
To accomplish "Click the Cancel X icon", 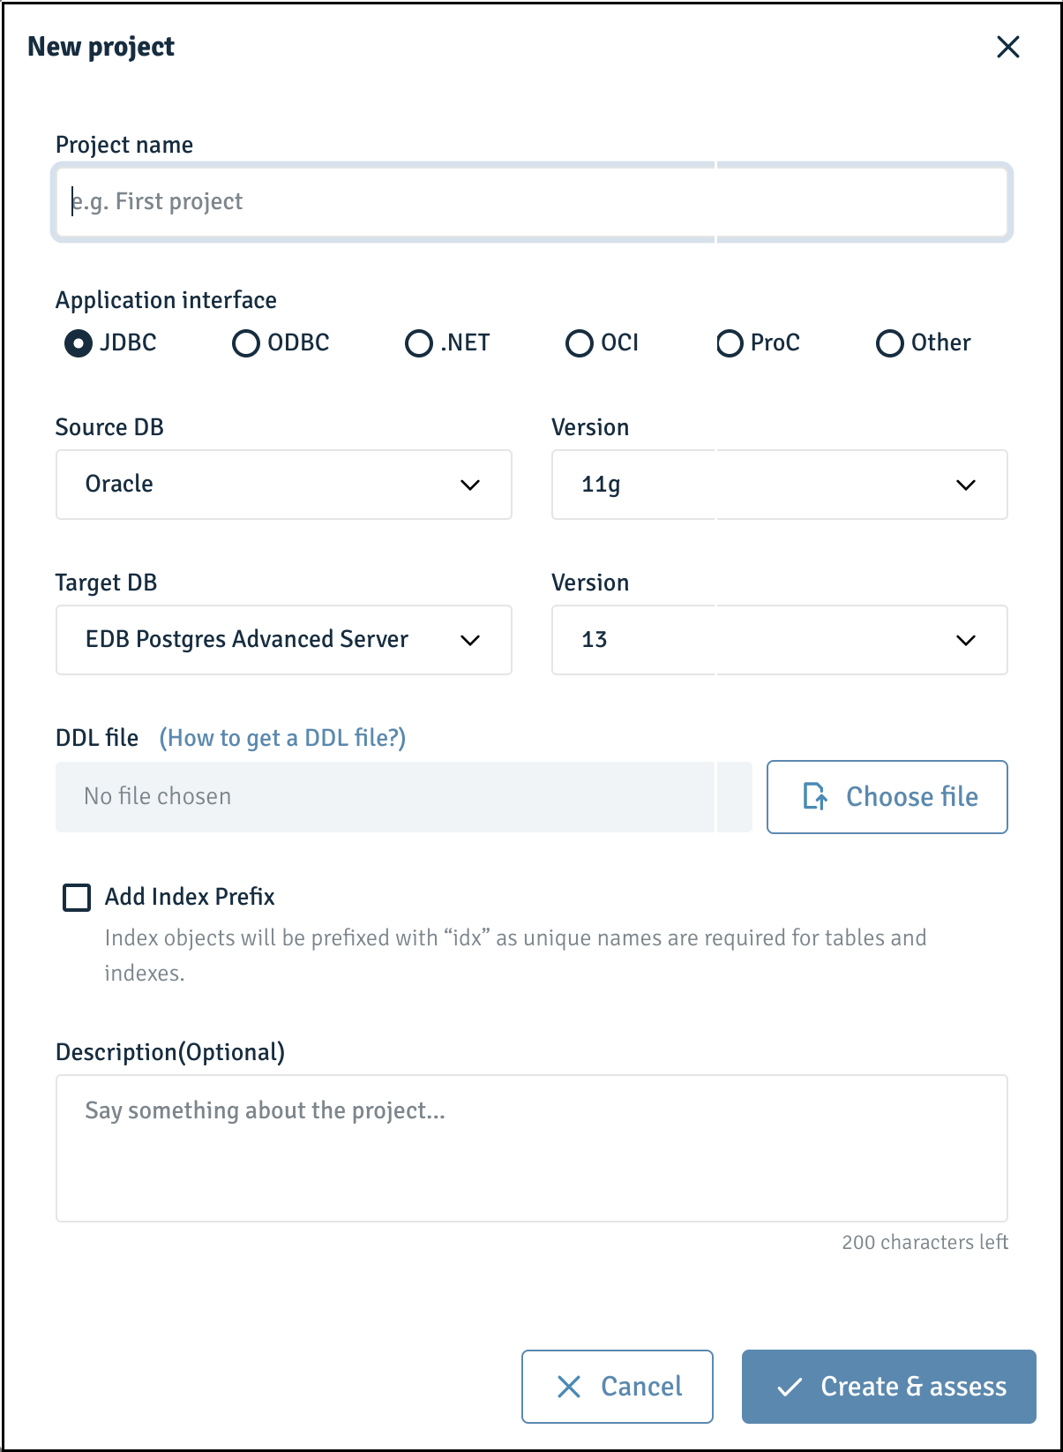I will tap(569, 1387).
